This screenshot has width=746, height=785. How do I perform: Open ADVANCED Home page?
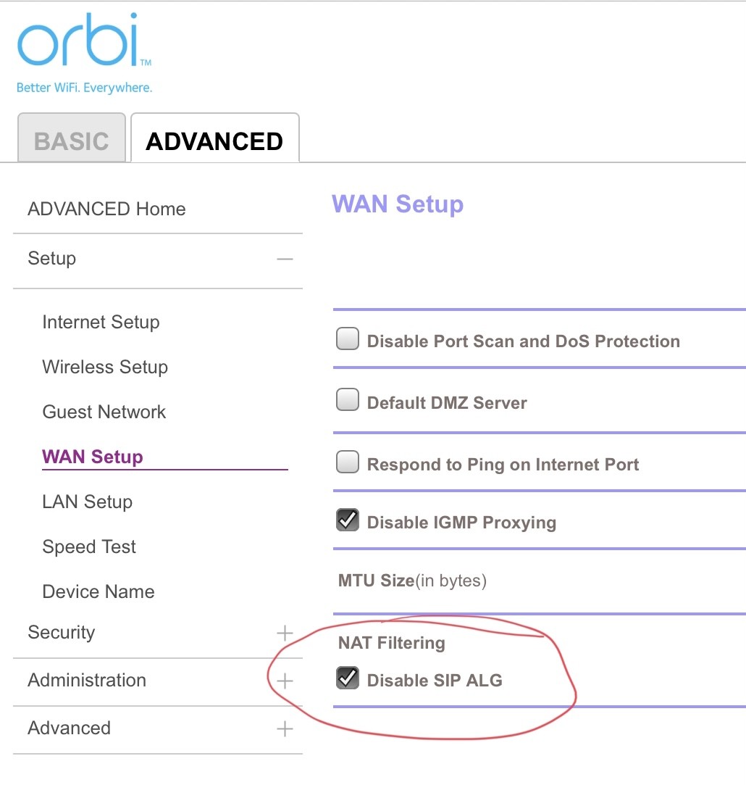[106, 209]
